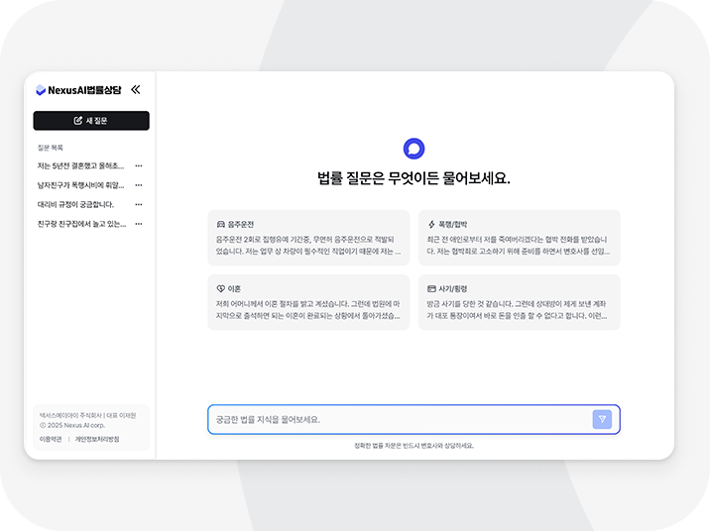Viewport: 710px width, 531px height.
Task: Open the chat '친구랑 친구집에서 놀고 있는...'
Action: coord(81,224)
